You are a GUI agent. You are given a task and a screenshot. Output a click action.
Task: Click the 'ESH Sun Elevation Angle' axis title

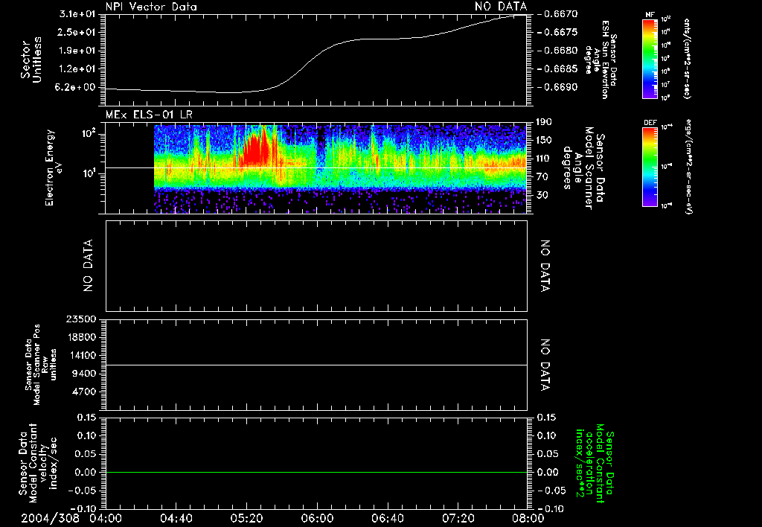(601, 60)
